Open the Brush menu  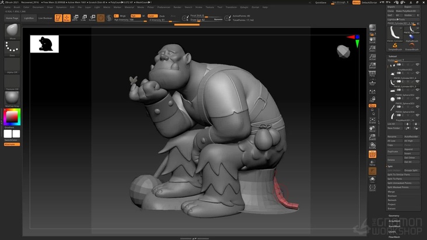(17, 8)
